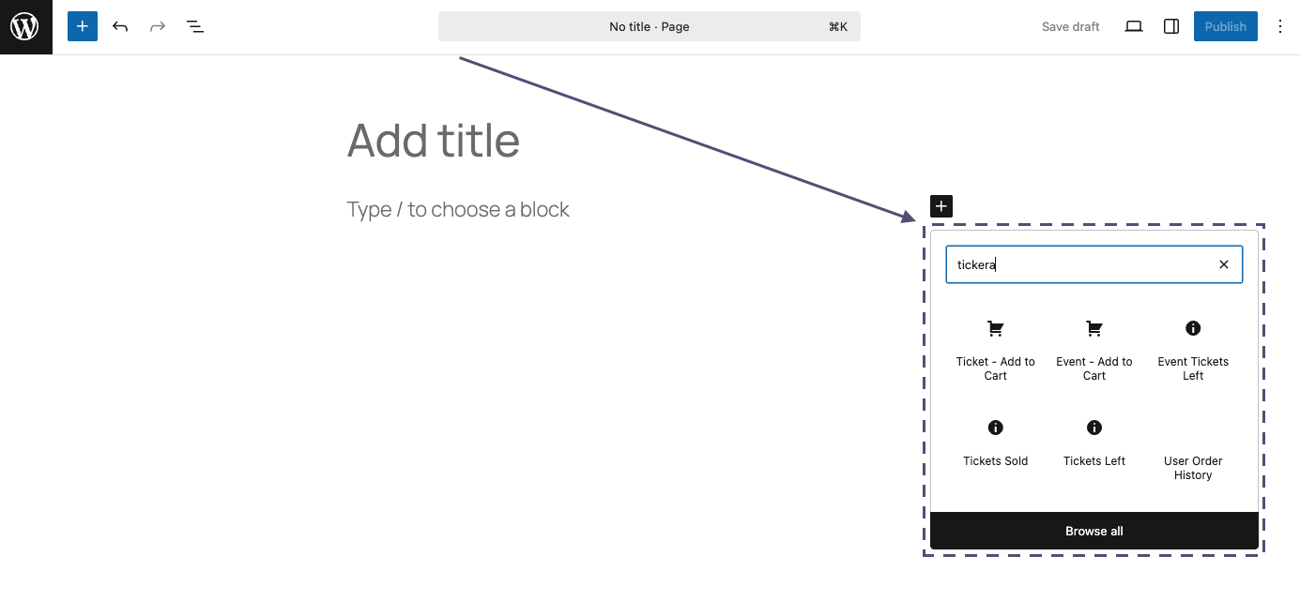1300x616 pixels.
Task: Toggle the Settings sidebar panel
Action: 1171,26
